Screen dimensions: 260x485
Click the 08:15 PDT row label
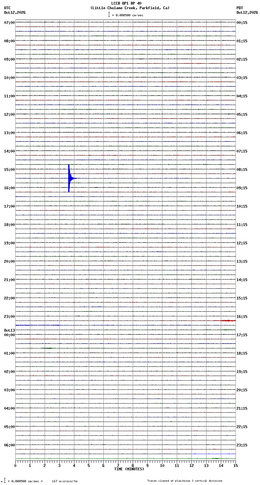[x=242, y=170]
